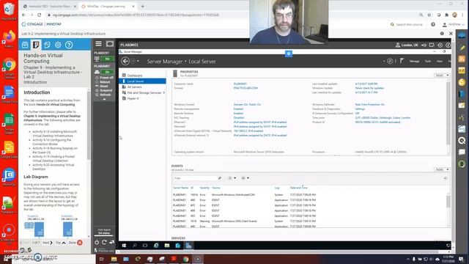Image resolution: width=469 pixels, height=264 pixels.
Task: Click the time zone link
Action: click(383, 117)
